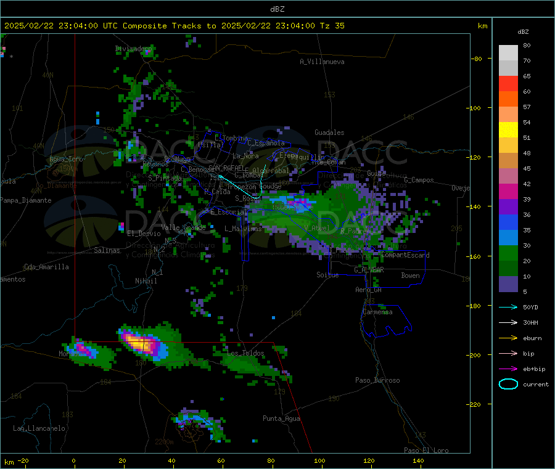Click the 'Paso_El_Loro' map label
The height and width of the screenshot is (469, 555).
426,451
